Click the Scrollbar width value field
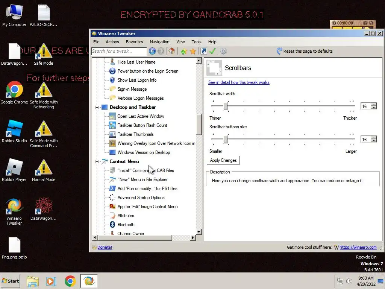Screen dimensions: 385x289 366,106
